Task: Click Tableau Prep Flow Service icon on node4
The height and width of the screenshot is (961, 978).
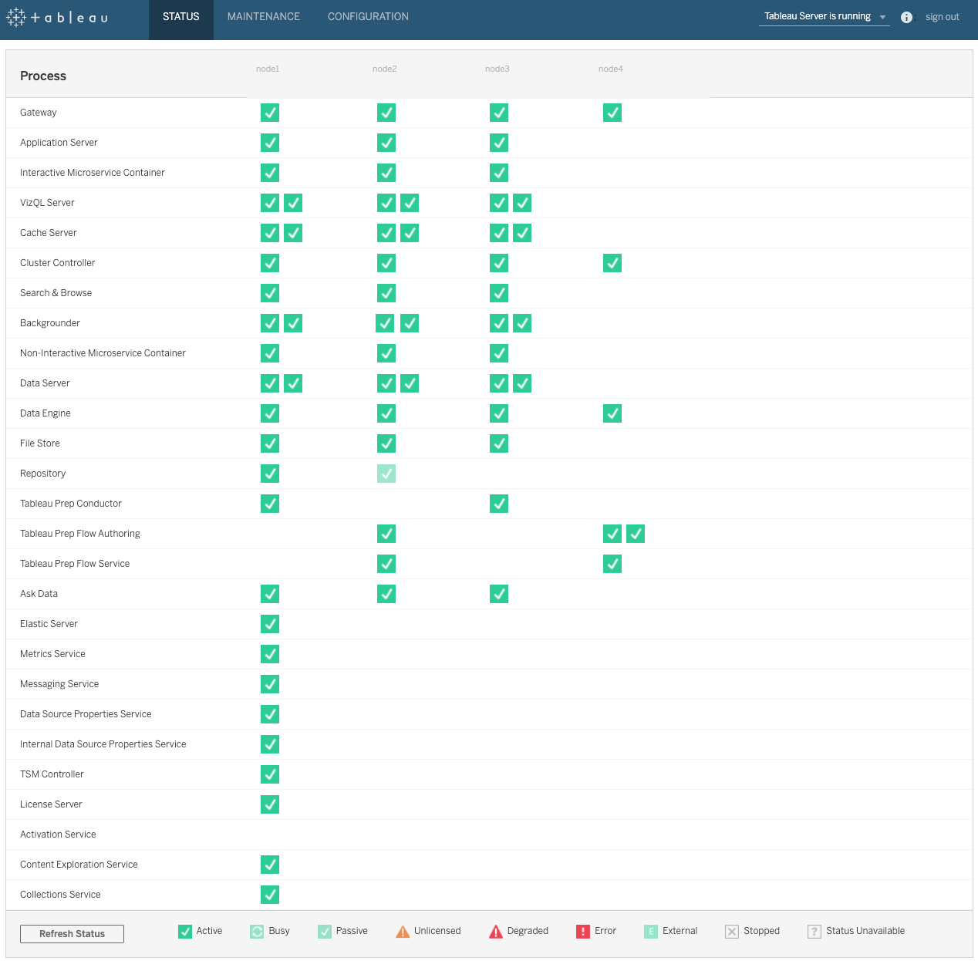Action: [x=612, y=564]
